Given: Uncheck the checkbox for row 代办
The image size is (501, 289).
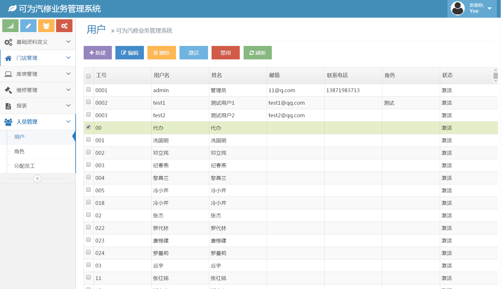Looking at the screenshot, I should [x=88, y=127].
